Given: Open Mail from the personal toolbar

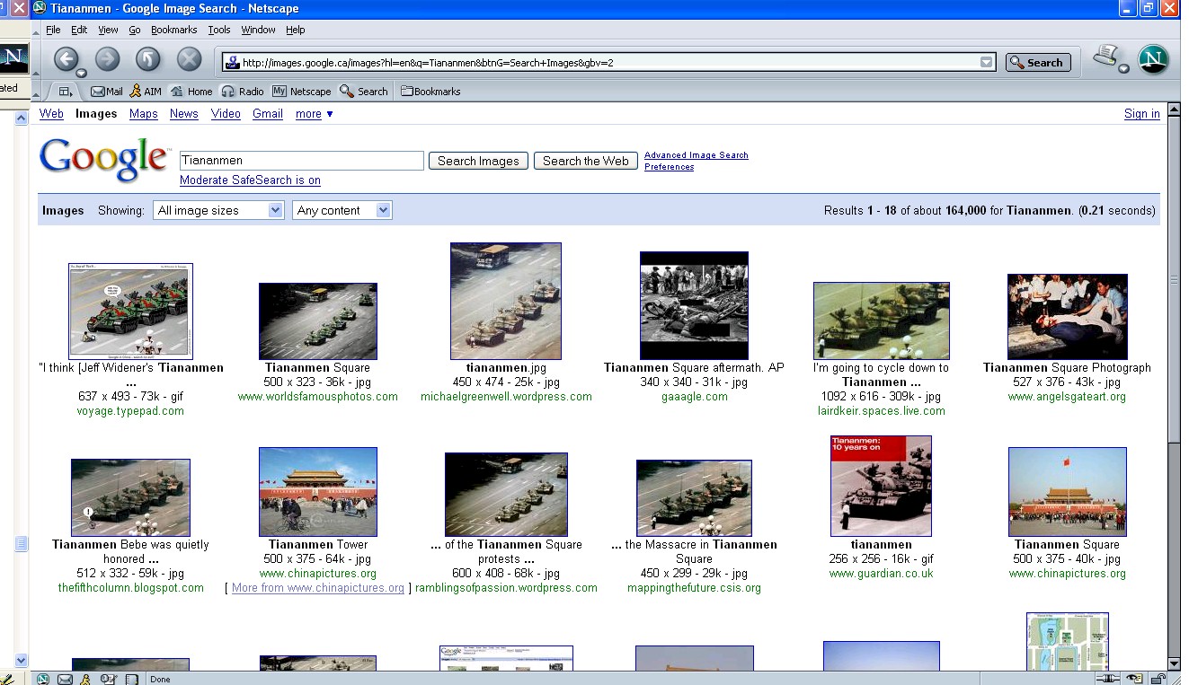Looking at the screenshot, I should [x=107, y=92].
